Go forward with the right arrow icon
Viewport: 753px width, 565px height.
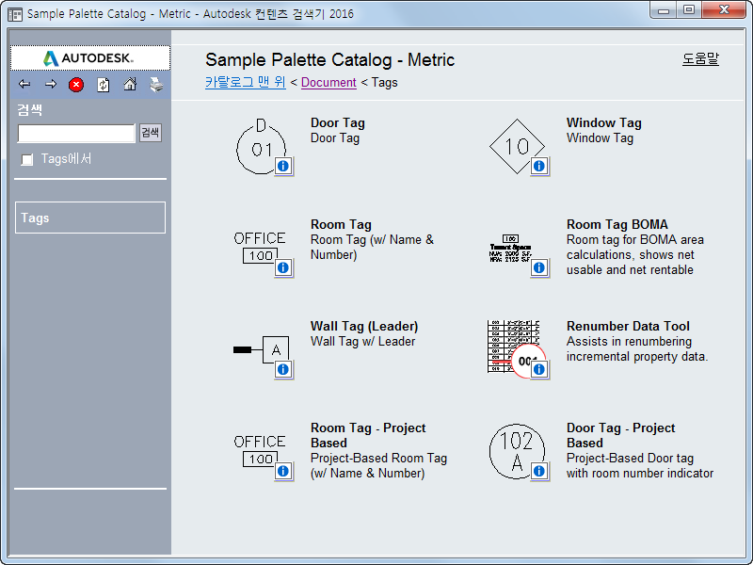(x=51, y=85)
